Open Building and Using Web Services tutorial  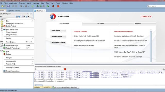[84, 45]
